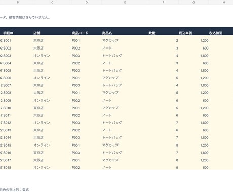The height and width of the screenshot is (192, 233).
Task: Click 東京店 in row S007
Action: pyautogui.click(x=38, y=85)
